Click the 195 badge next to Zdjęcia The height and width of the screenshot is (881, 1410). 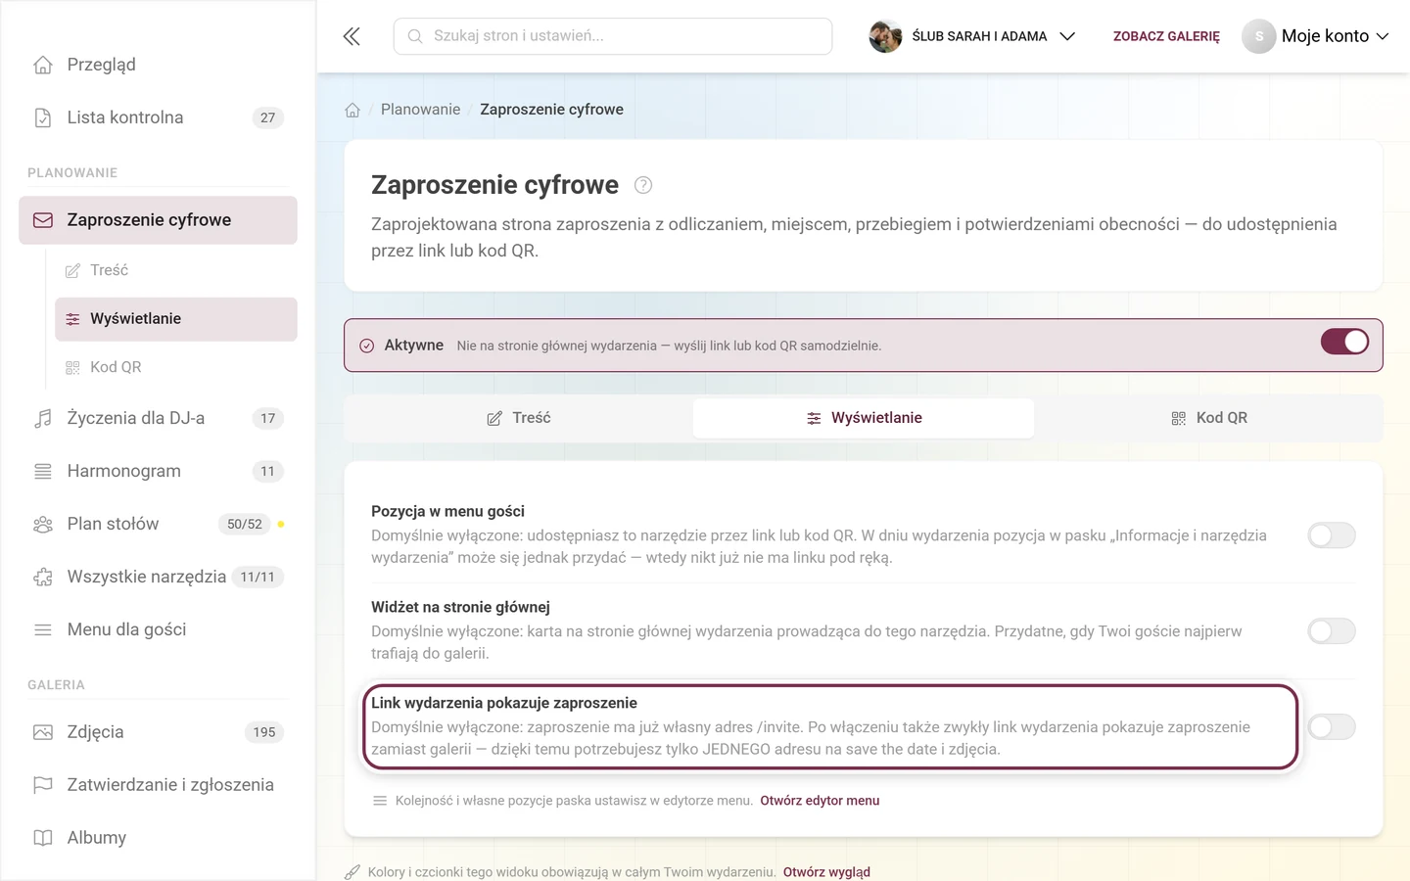(264, 732)
